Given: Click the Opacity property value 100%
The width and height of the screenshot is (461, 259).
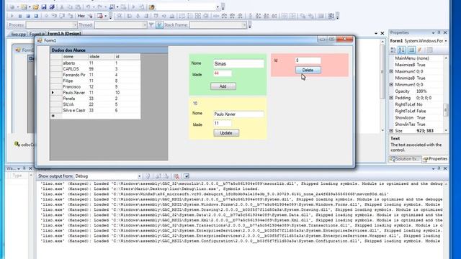Looking at the screenshot, I should click(x=421, y=91).
